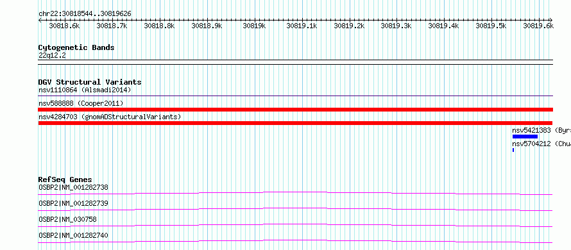Click the 30819.4k ruler tick label
Image resolution: width=571 pixels, height=250 pixels.
(443, 26)
